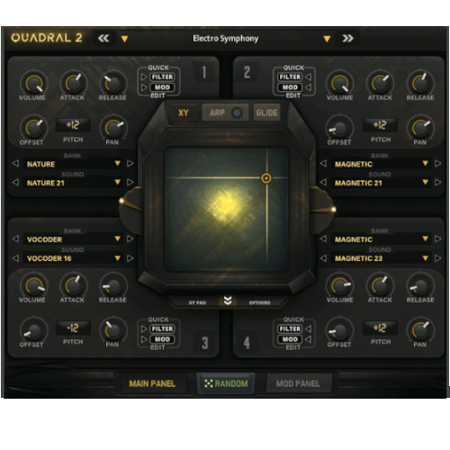Click previous sound arrow beside NATURE 21
Screen dimensions: 450x450
pyautogui.click(x=15, y=182)
